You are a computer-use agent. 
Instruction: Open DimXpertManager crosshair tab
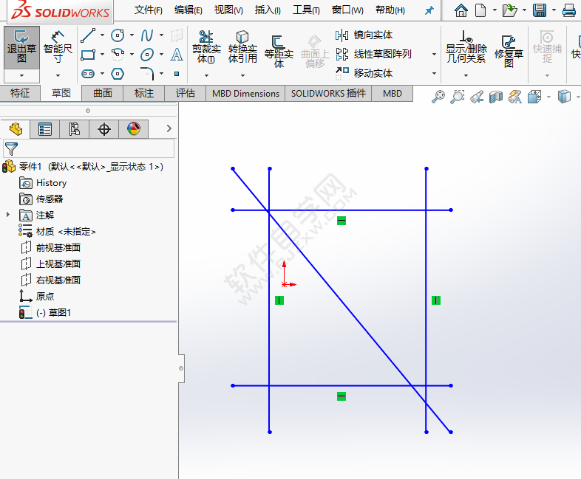click(x=104, y=129)
